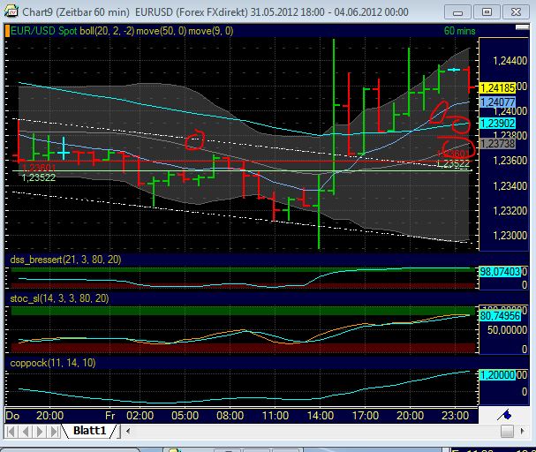Click the green 1,23522 label at chart left
536x452 pixels.
coord(39,177)
